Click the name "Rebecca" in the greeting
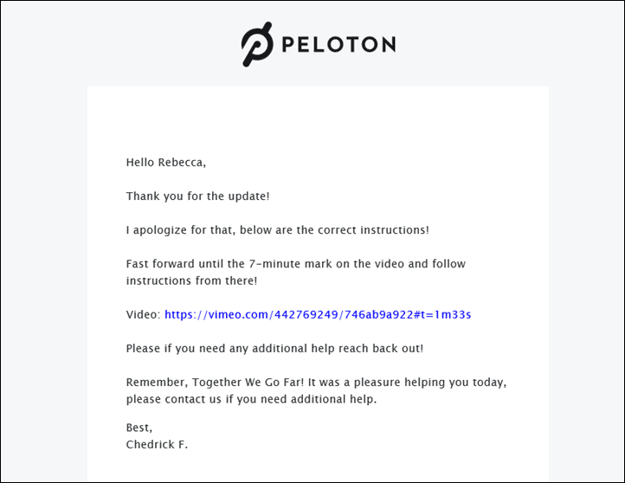Viewport: 625px width, 483px height. coord(181,162)
